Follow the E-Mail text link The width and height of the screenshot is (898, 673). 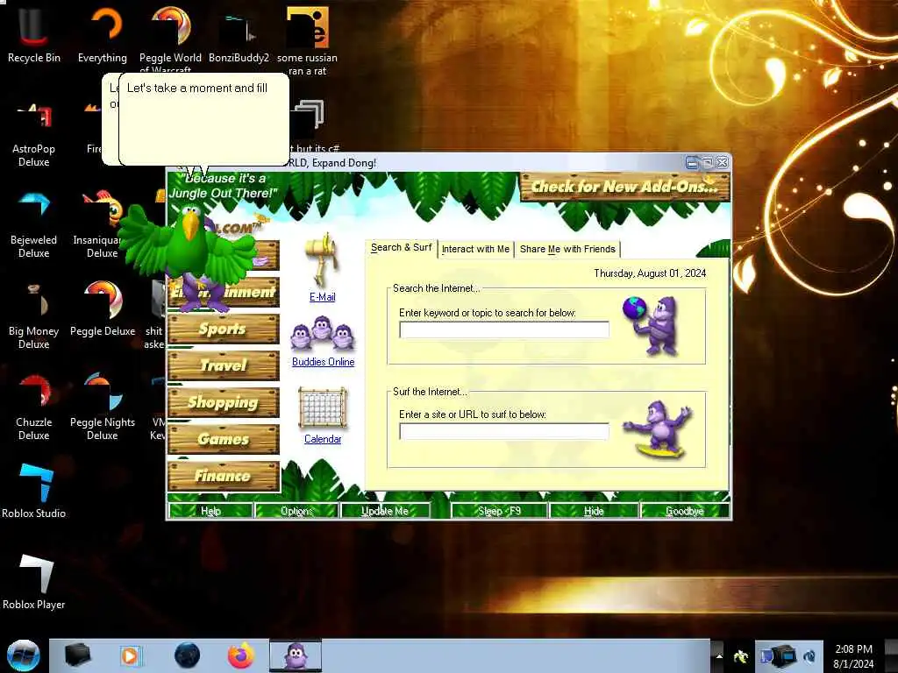pos(323,297)
